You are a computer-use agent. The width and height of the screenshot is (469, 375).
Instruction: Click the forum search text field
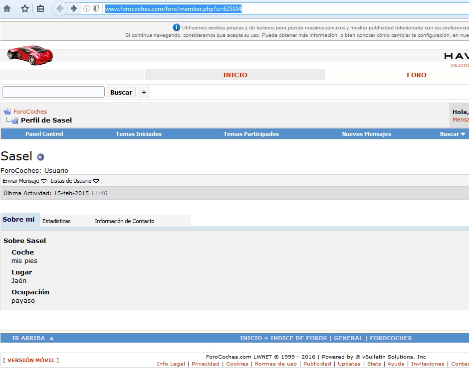coord(53,92)
